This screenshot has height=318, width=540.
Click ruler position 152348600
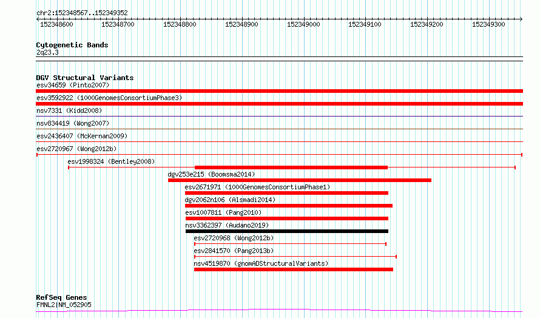click(x=56, y=24)
